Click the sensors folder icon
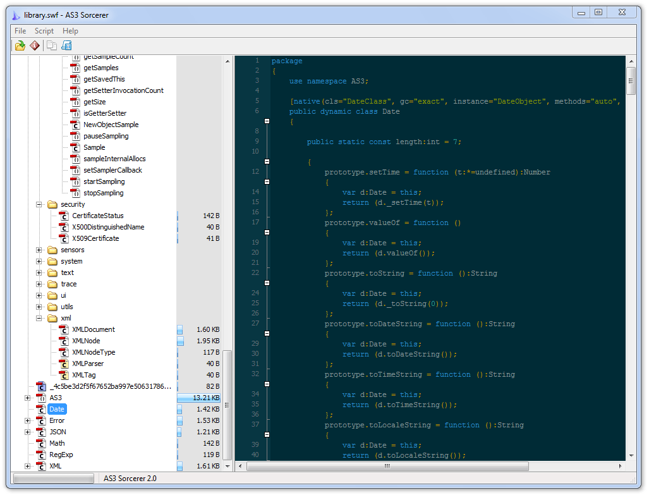 [x=52, y=250]
